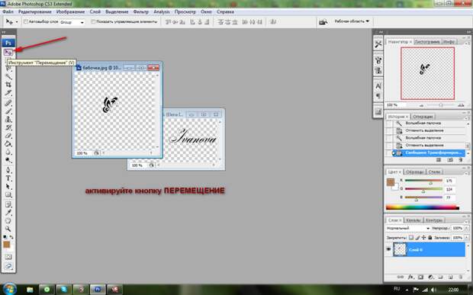Open the Фильтр menu
The image size is (473, 295).
pyautogui.click(x=141, y=11)
